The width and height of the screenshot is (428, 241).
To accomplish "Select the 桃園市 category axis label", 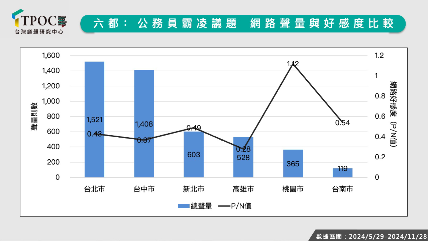I will coord(293,189).
